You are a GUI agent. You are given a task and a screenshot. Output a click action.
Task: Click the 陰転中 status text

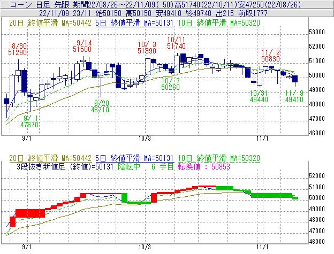(129, 166)
